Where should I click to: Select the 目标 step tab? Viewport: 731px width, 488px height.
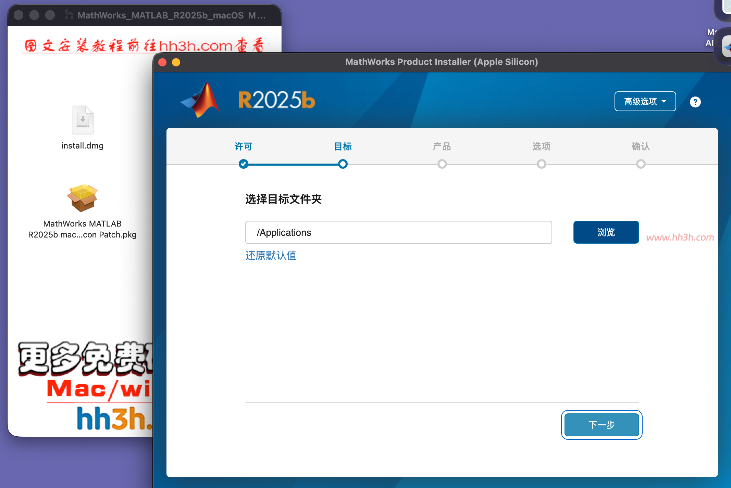coord(343,146)
